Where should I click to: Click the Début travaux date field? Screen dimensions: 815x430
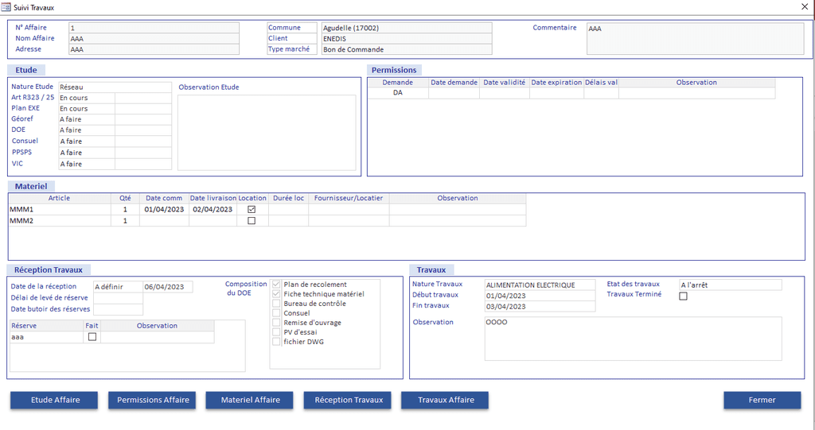click(540, 296)
